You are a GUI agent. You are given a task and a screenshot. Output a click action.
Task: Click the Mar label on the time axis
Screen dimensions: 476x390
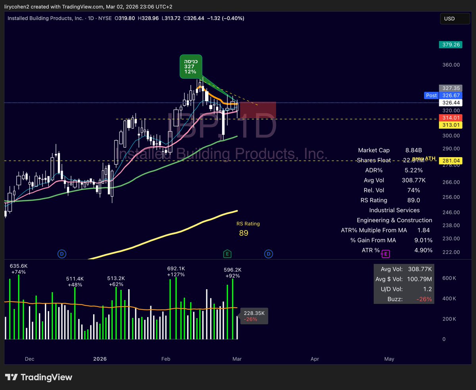coord(237,359)
